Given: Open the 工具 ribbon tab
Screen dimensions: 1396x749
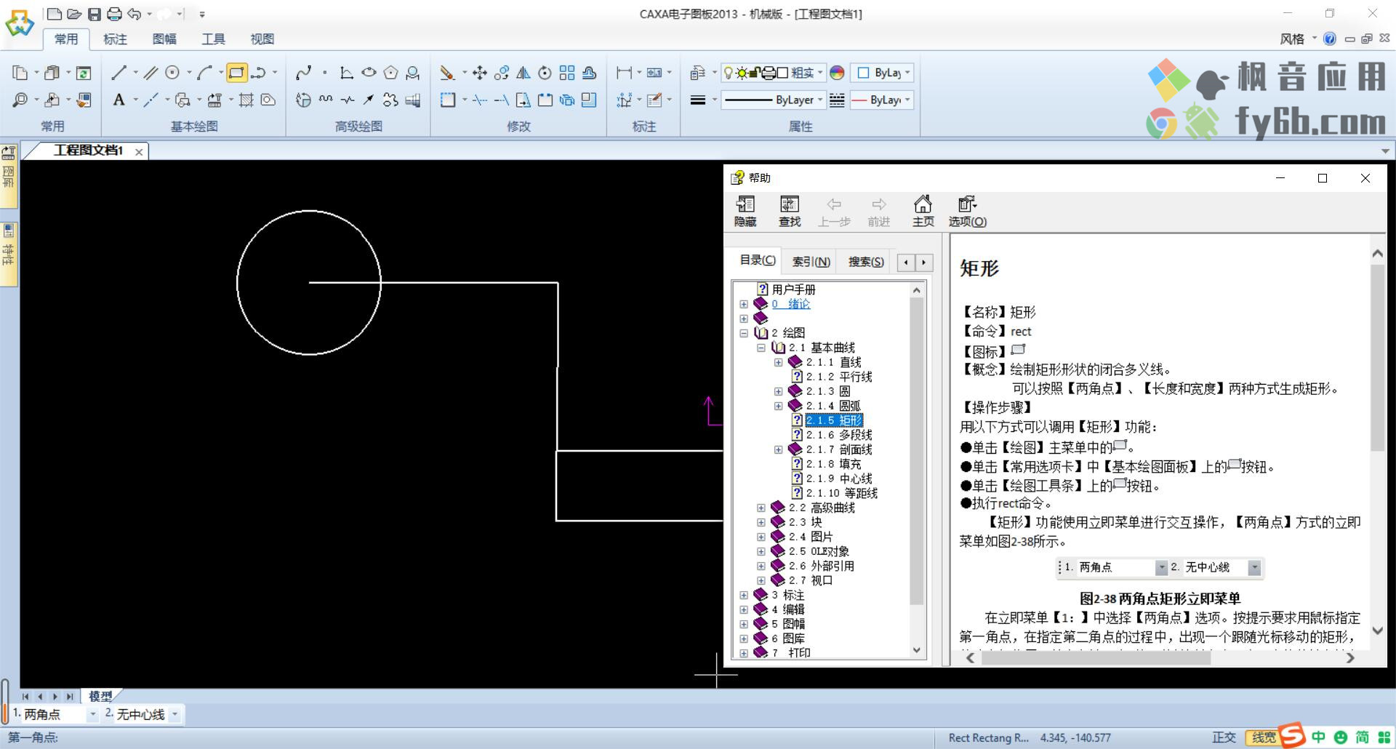Looking at the screenshot, I should [x=213, y=39].
